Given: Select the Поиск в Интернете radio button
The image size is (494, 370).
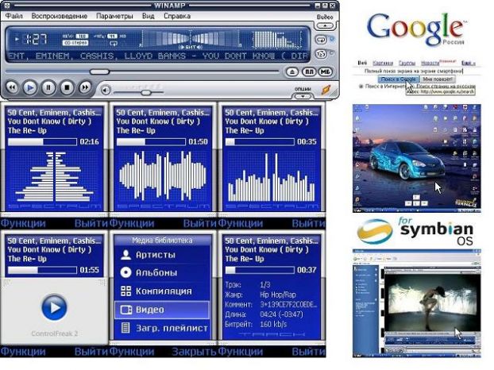Looking at the screenshot, I should pos(361,86).
